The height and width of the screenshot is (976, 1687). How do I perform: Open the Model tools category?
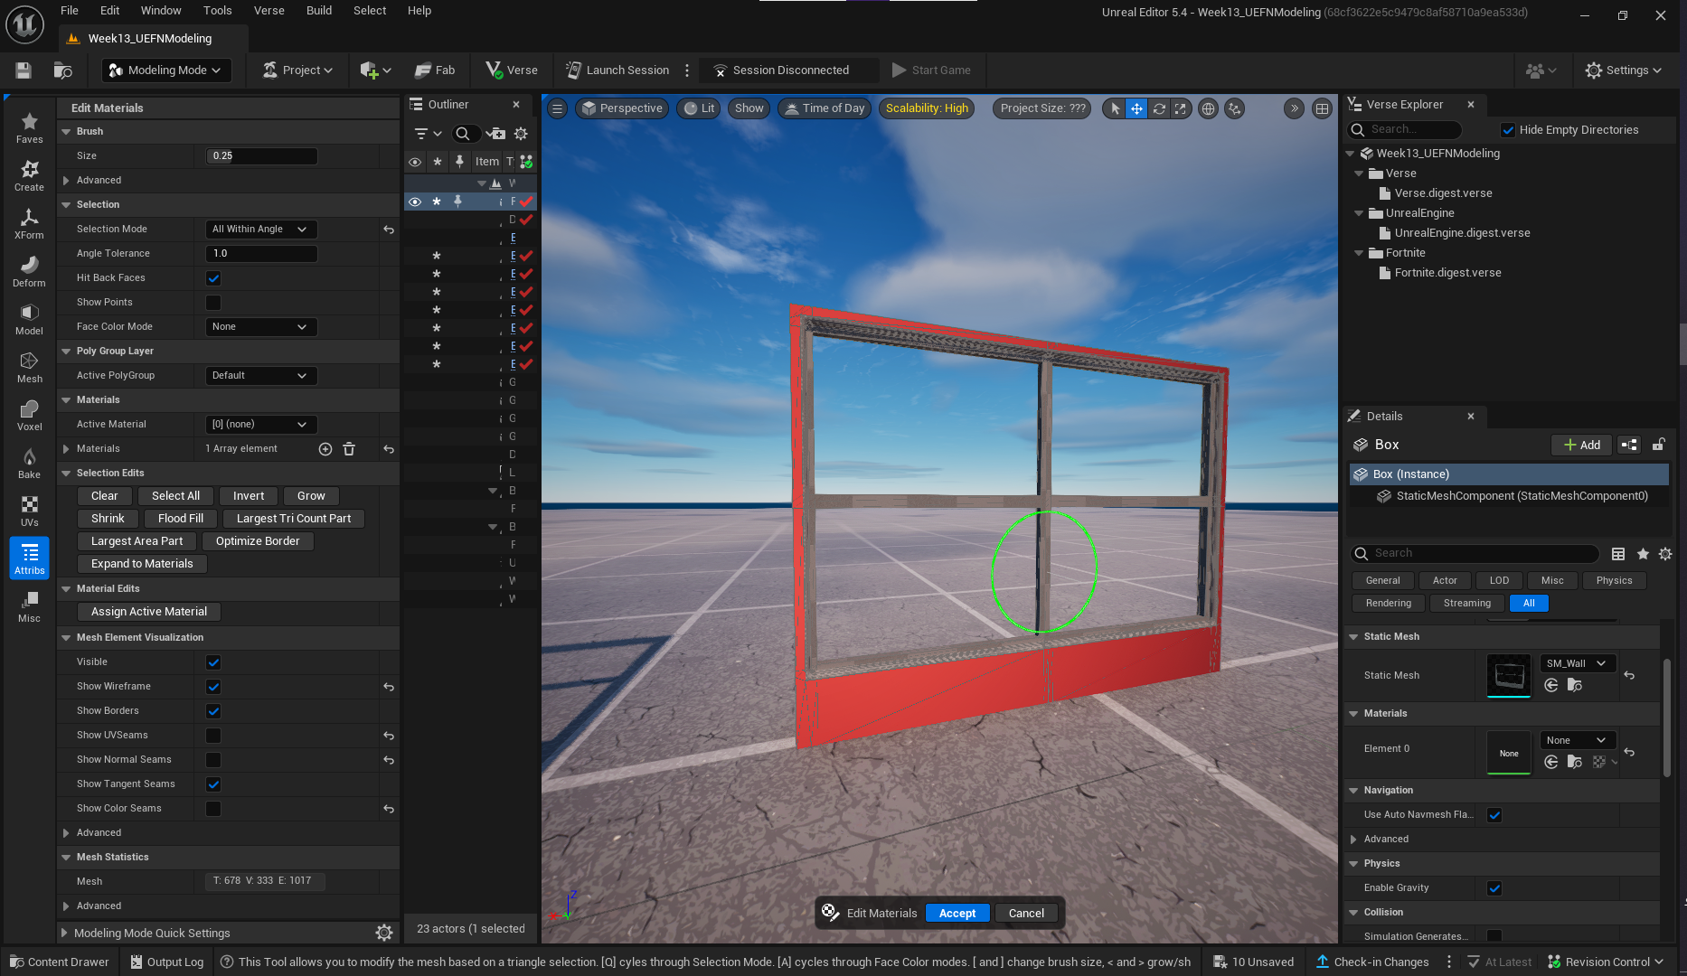29,319
